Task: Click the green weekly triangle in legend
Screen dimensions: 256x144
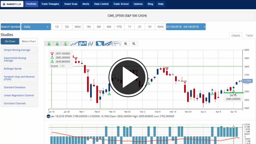Action: point(52,58)
